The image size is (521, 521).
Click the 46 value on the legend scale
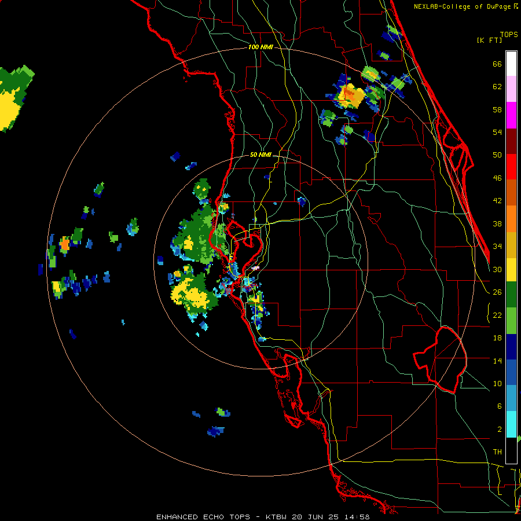pos(497,178)
